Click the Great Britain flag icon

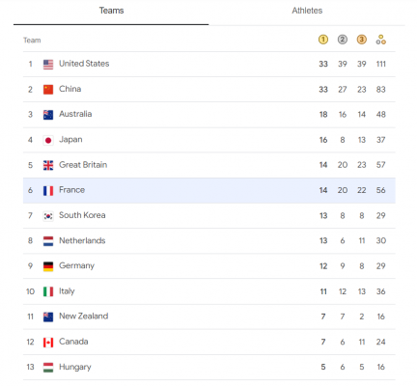[48, 165]
